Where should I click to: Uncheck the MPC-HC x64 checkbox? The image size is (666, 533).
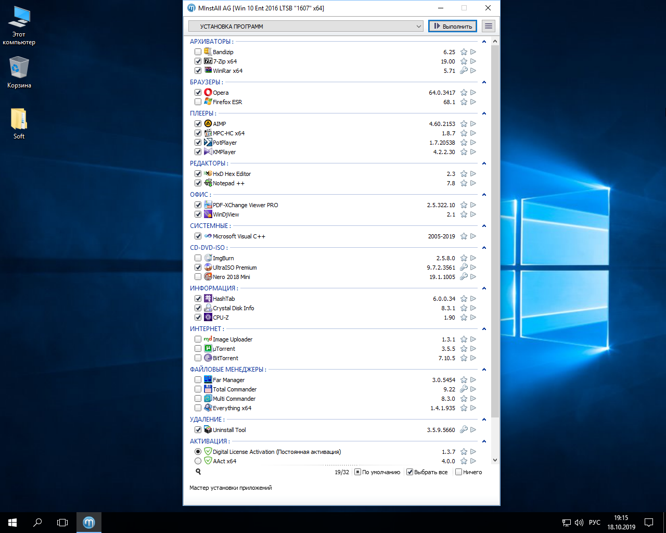pyautogui.click(x=198, y=133)
